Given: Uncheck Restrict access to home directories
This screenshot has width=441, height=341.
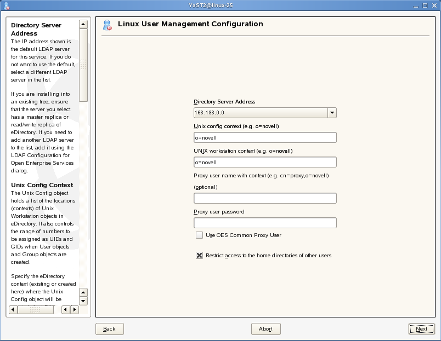Looking at the screenshot, I should (200, 255).
